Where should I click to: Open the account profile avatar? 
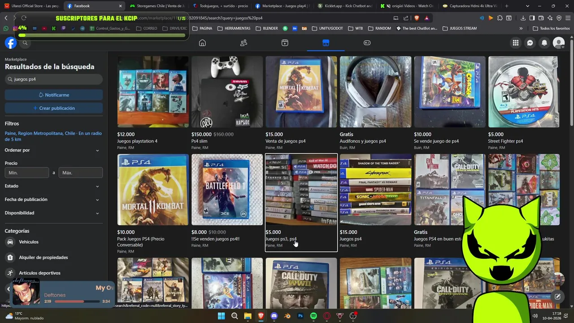click(x=559, y=43)
